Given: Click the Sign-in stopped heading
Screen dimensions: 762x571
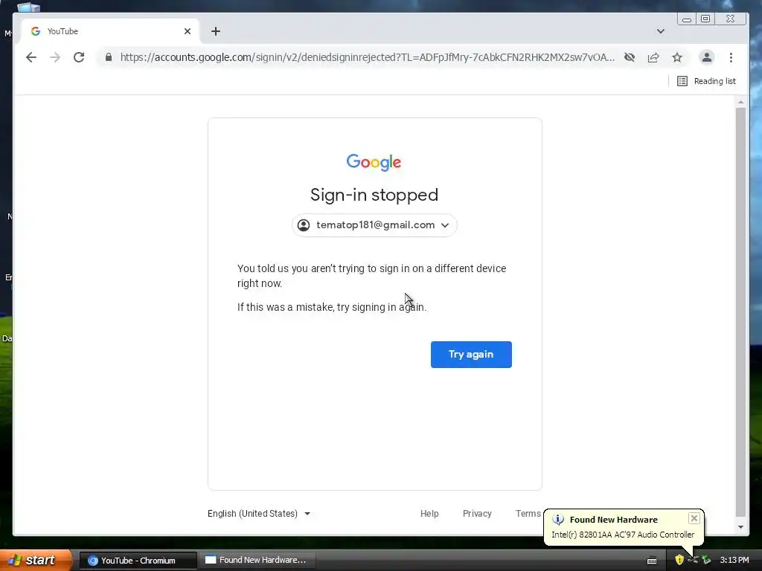Looking at the screenshot, I should pyautogui.click(x=374, y=196).
